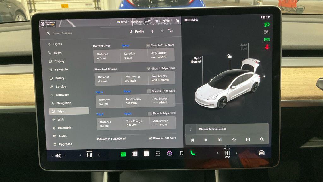Uncheck Show in Trips Card for Current Drive

(x=149, y=45)
